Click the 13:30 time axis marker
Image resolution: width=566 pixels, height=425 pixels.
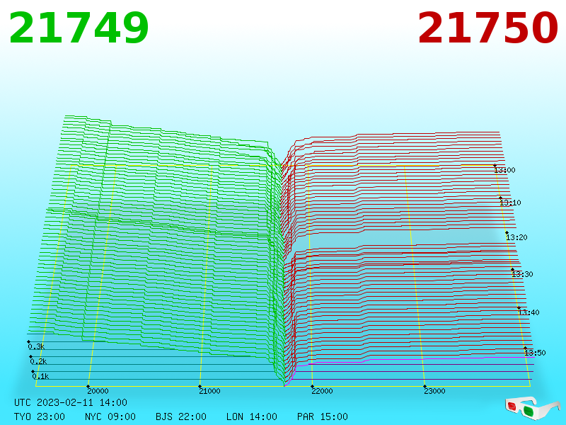[x=522, y=274]
